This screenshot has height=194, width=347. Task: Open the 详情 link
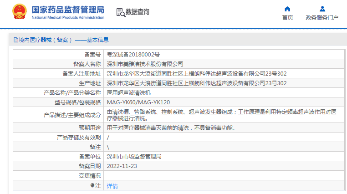coord(112,186)
